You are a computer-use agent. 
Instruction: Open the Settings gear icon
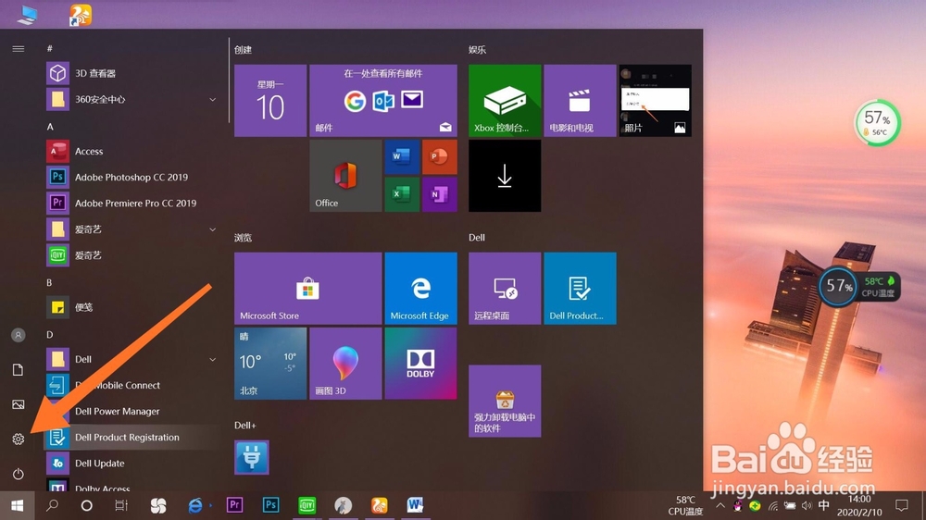[19, 440]
